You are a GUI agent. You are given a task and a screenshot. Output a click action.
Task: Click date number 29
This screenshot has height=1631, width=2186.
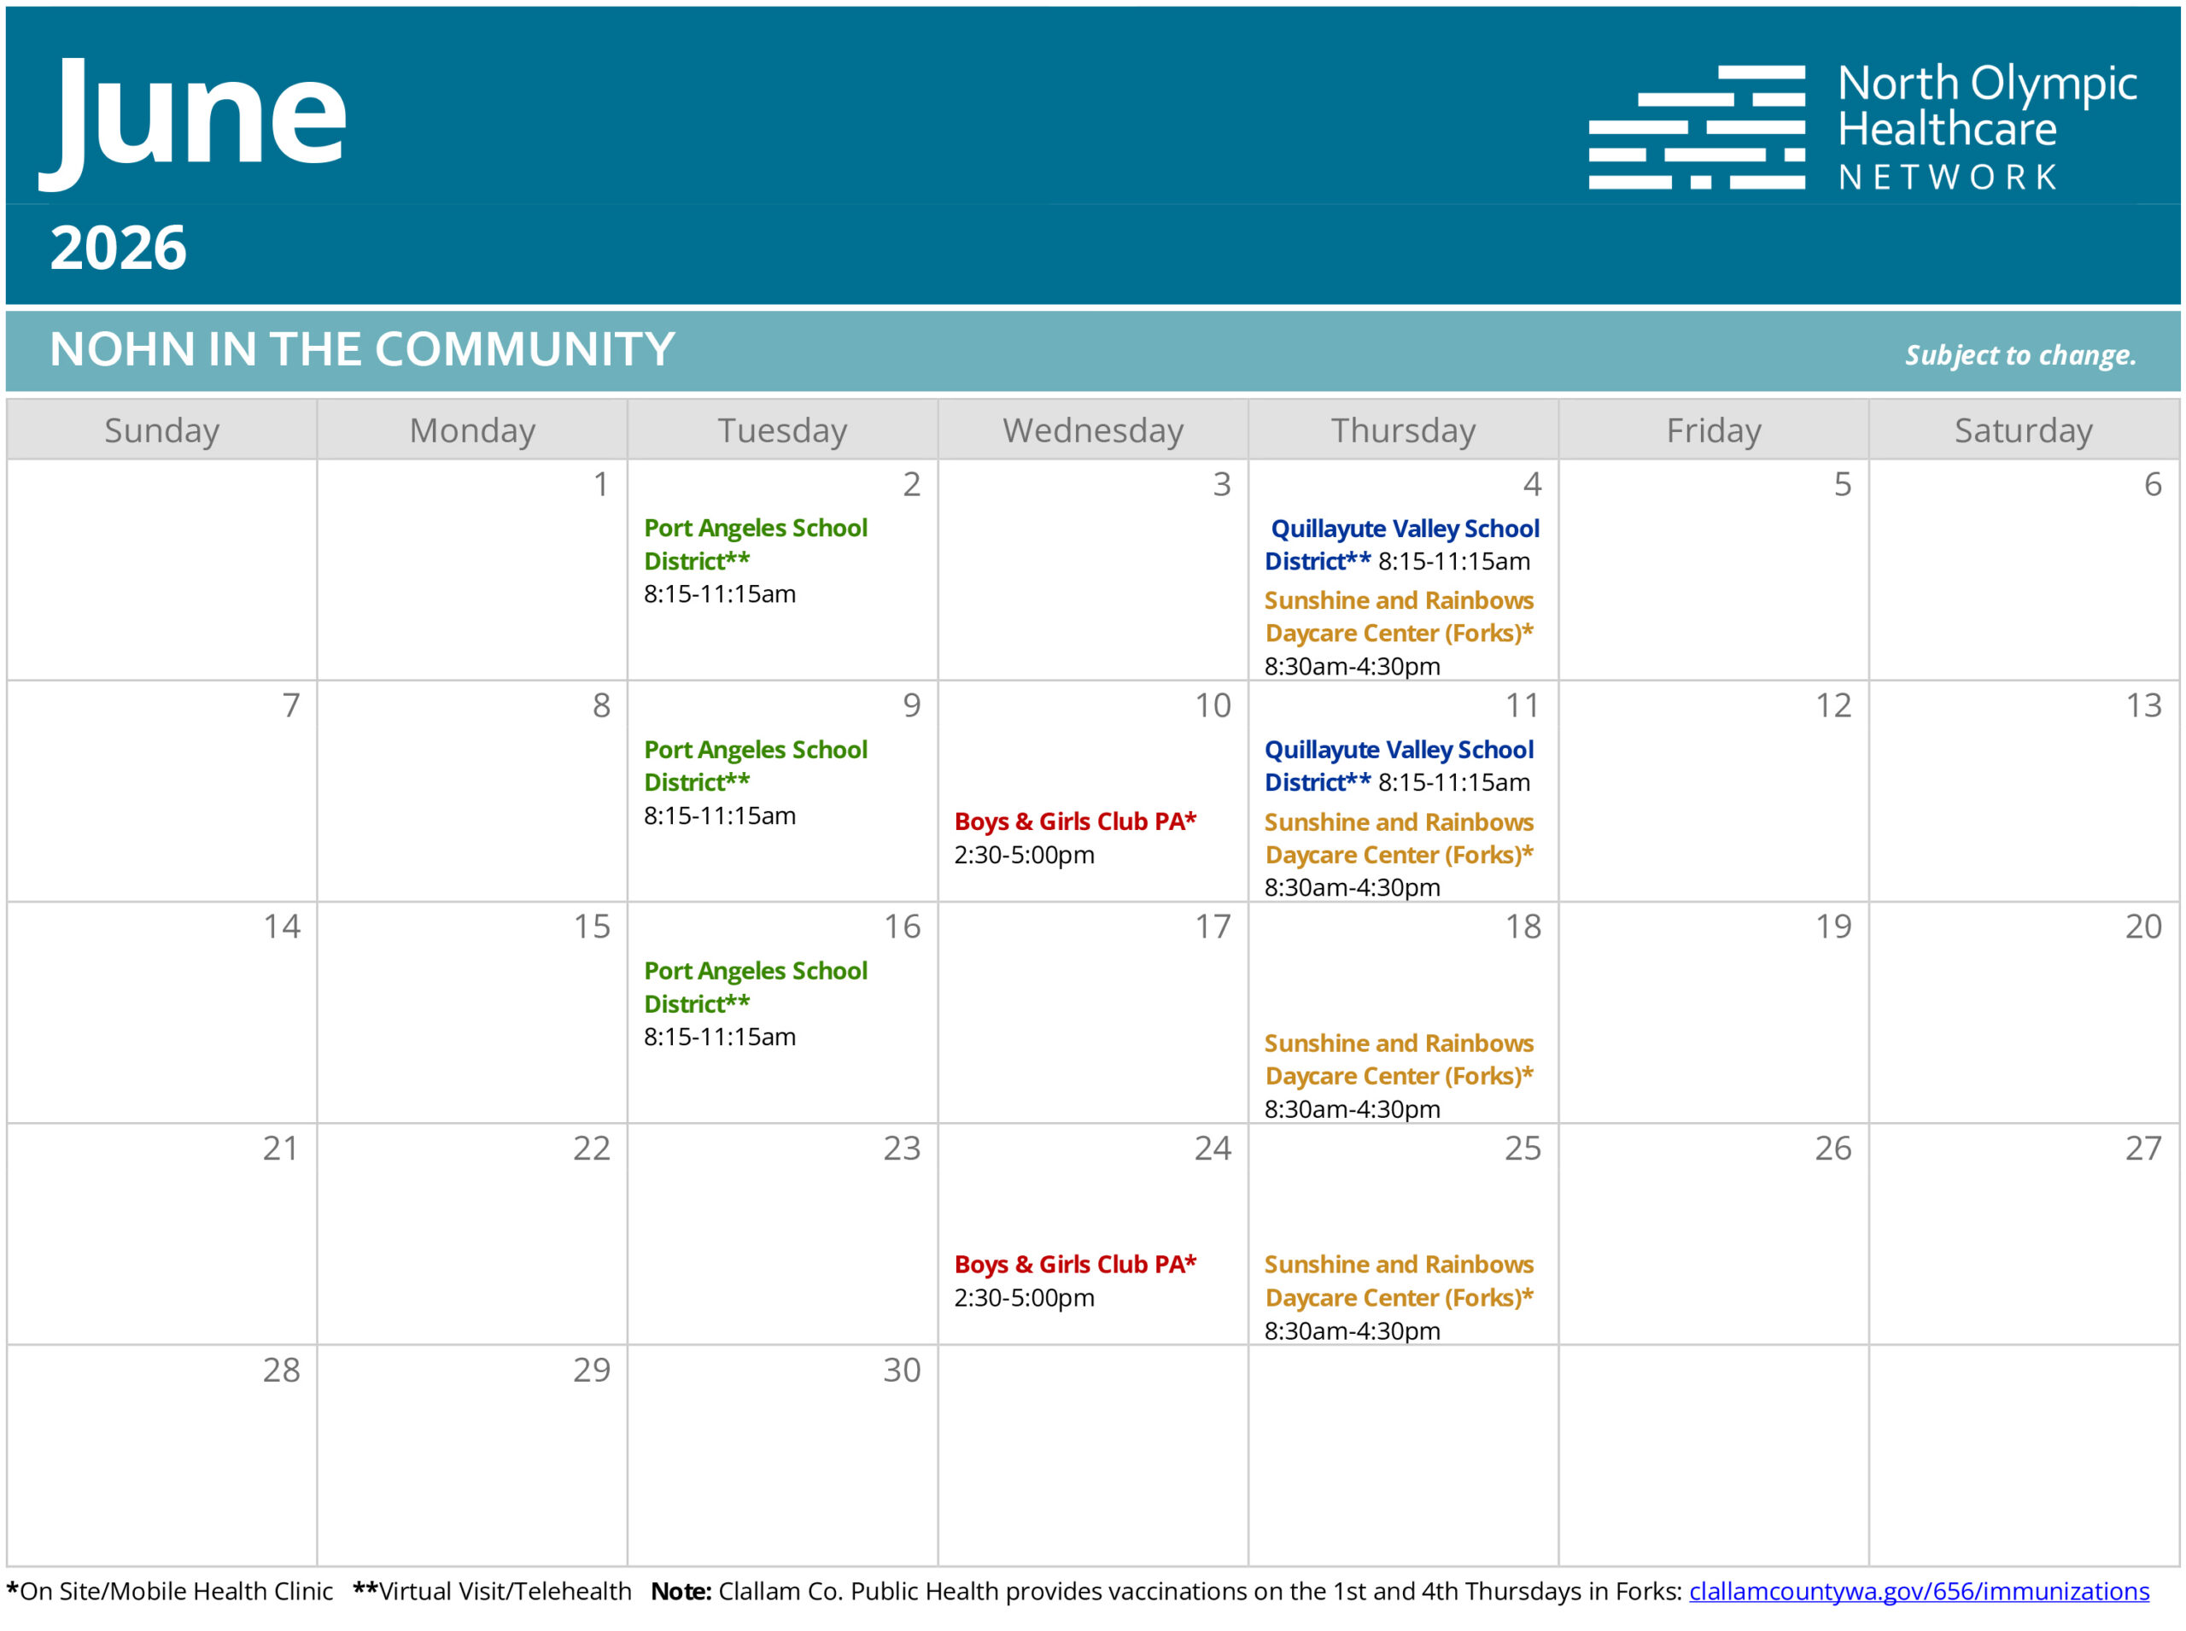click(592, 1370)
